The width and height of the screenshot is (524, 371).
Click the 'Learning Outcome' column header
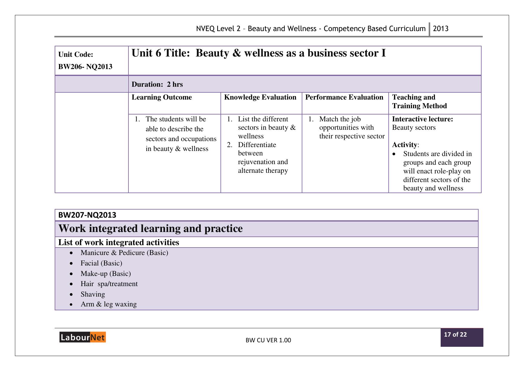click(162, 97)
